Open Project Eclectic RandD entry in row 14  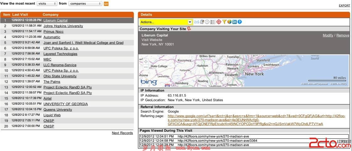coord(67,93)
